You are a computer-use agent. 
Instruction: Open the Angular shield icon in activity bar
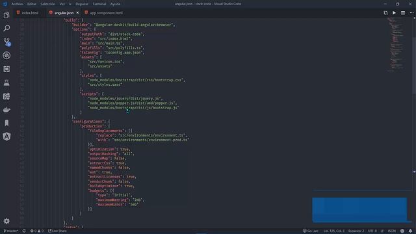pyautogui.click(x=6, y=136)
